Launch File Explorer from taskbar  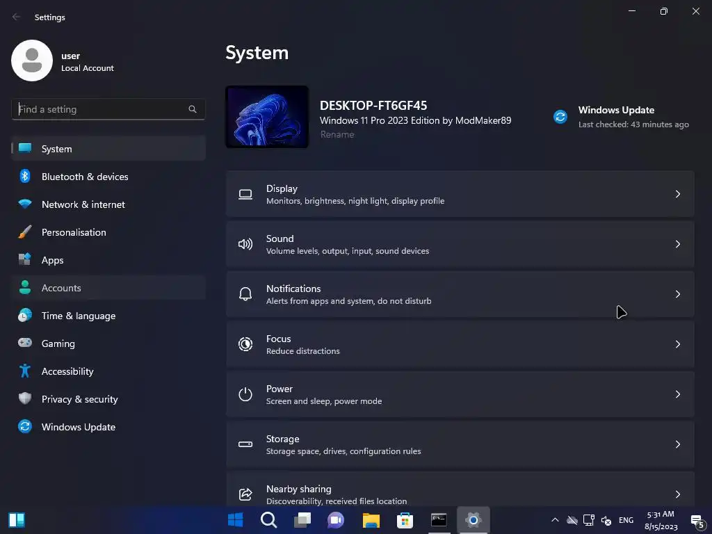pos(371,520)
